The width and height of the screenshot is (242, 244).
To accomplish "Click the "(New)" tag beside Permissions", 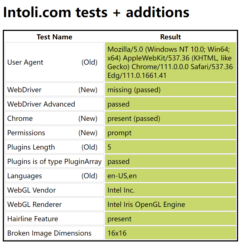I will click(88, 133).
